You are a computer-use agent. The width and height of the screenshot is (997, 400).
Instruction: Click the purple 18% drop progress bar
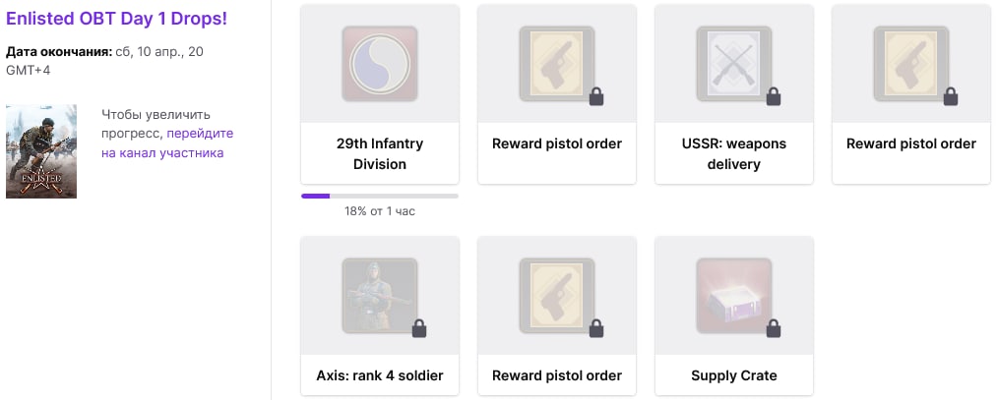tap(380, 197)
